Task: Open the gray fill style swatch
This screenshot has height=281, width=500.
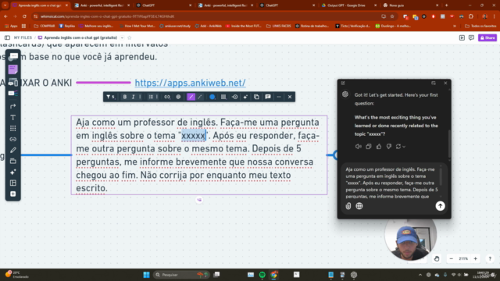Action: tap(223, 97)
